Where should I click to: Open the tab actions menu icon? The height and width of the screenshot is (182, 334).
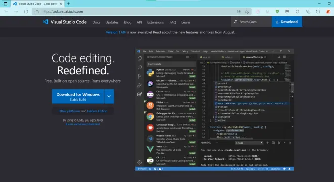click(x=6, y=4)
